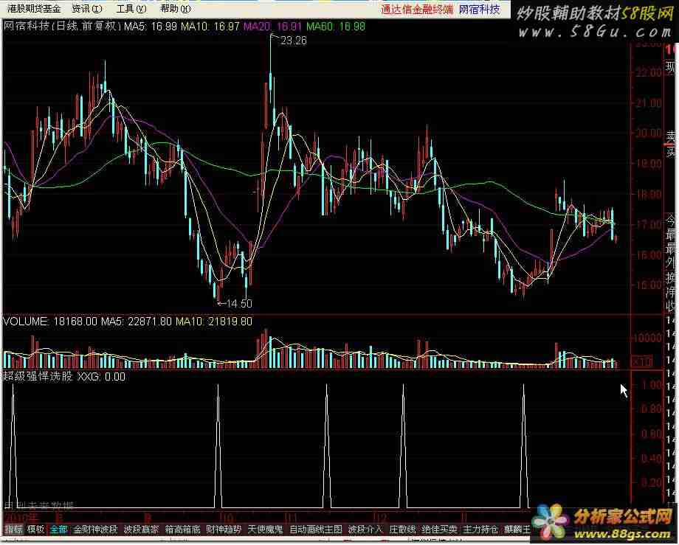Click the volume MA10: 21819.80 label

click(214, 322)
